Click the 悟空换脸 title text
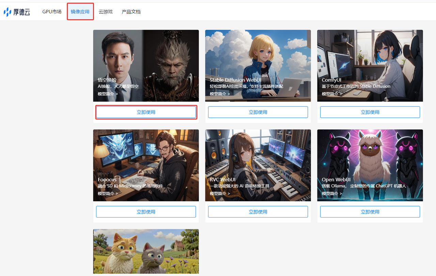Image resolution: width=436 pixels, height=276 pixels. coord(107,80)
